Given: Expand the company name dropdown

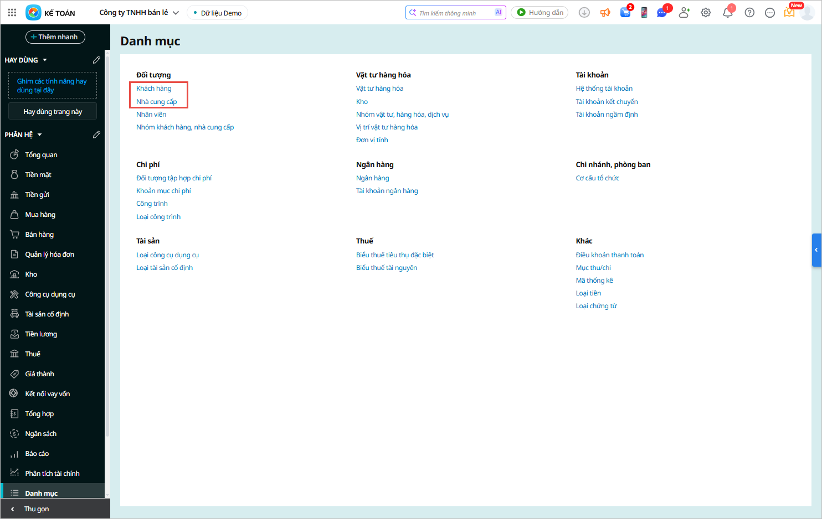Looking at the screenshot, I should tap(176, 13).
